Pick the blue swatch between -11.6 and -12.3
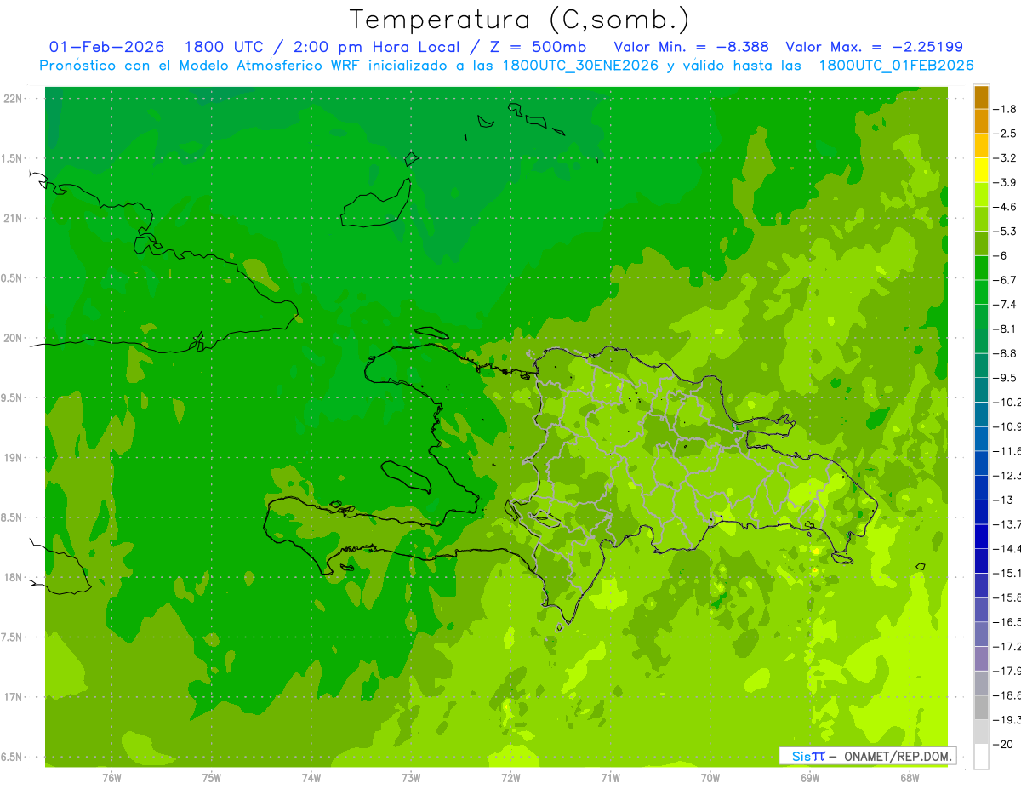1021x789 pixels. point(981,463)
